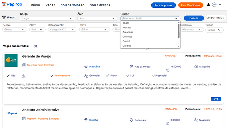Click salary coin icon under 10.500,00
This screenshot has width=227, height=128.
[167, 71]
